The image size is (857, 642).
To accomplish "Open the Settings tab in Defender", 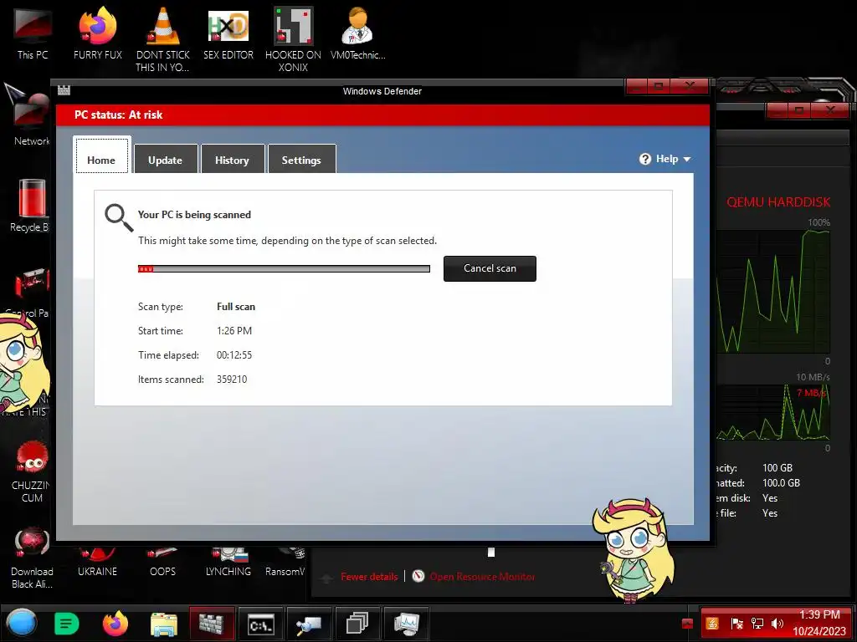I will click(301, 159).
